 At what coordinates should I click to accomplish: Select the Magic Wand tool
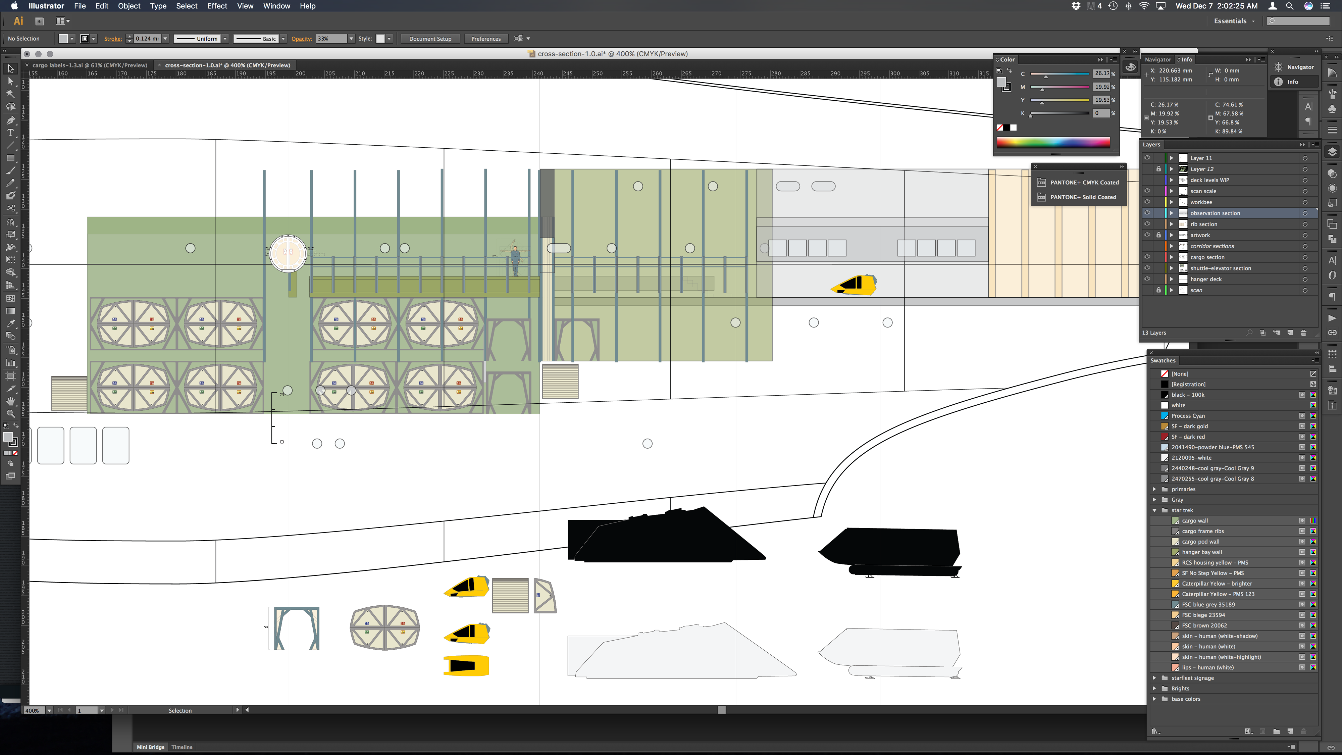tap(10, 94)
